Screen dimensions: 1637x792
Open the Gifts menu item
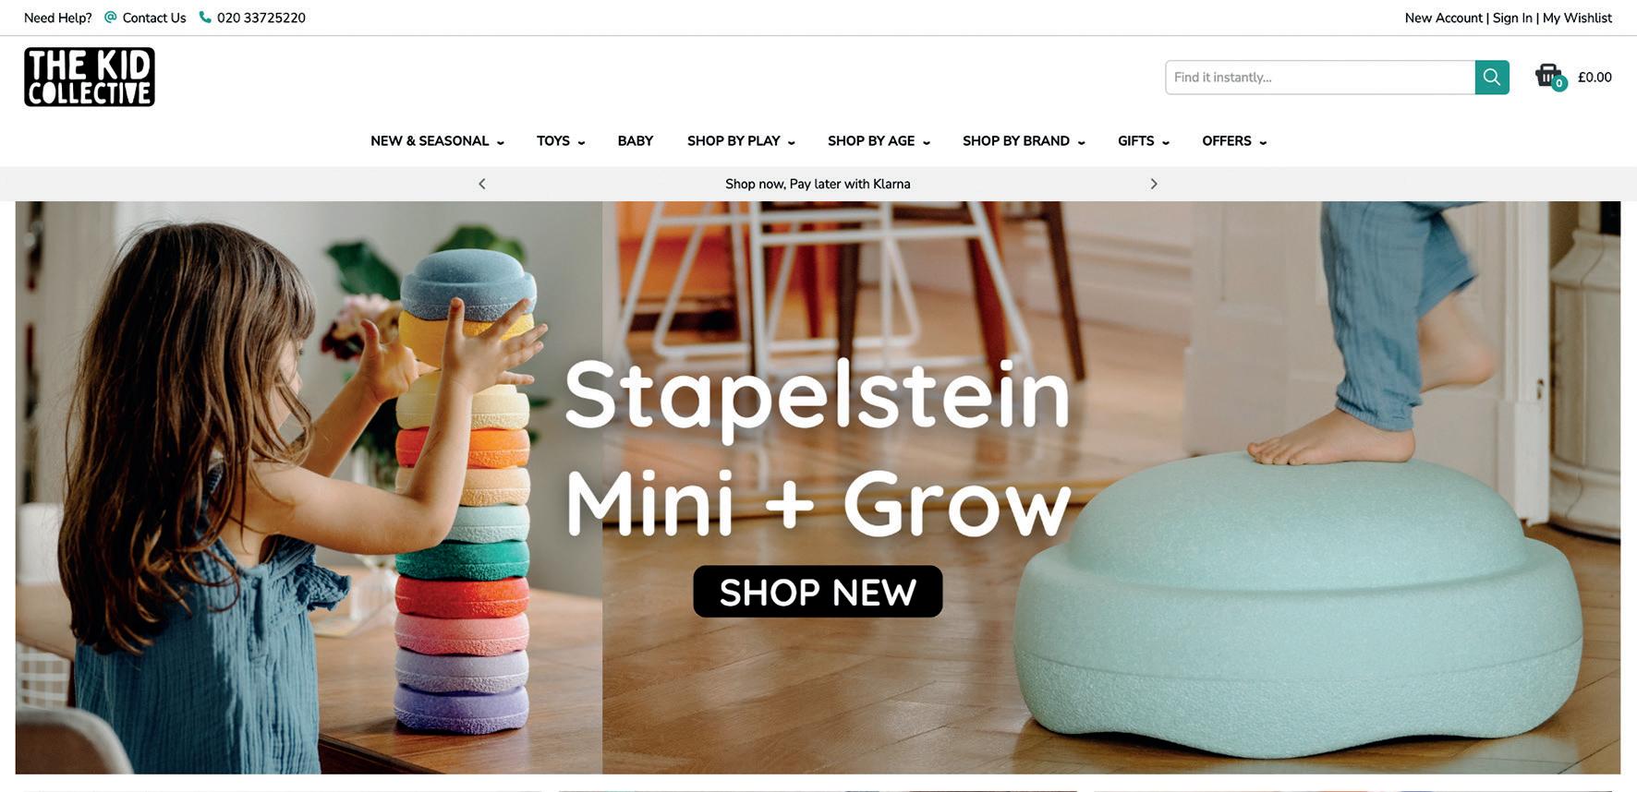pyautogui.click(x=1144, y=141)
